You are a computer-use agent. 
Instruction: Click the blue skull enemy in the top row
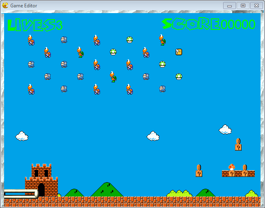64,40
